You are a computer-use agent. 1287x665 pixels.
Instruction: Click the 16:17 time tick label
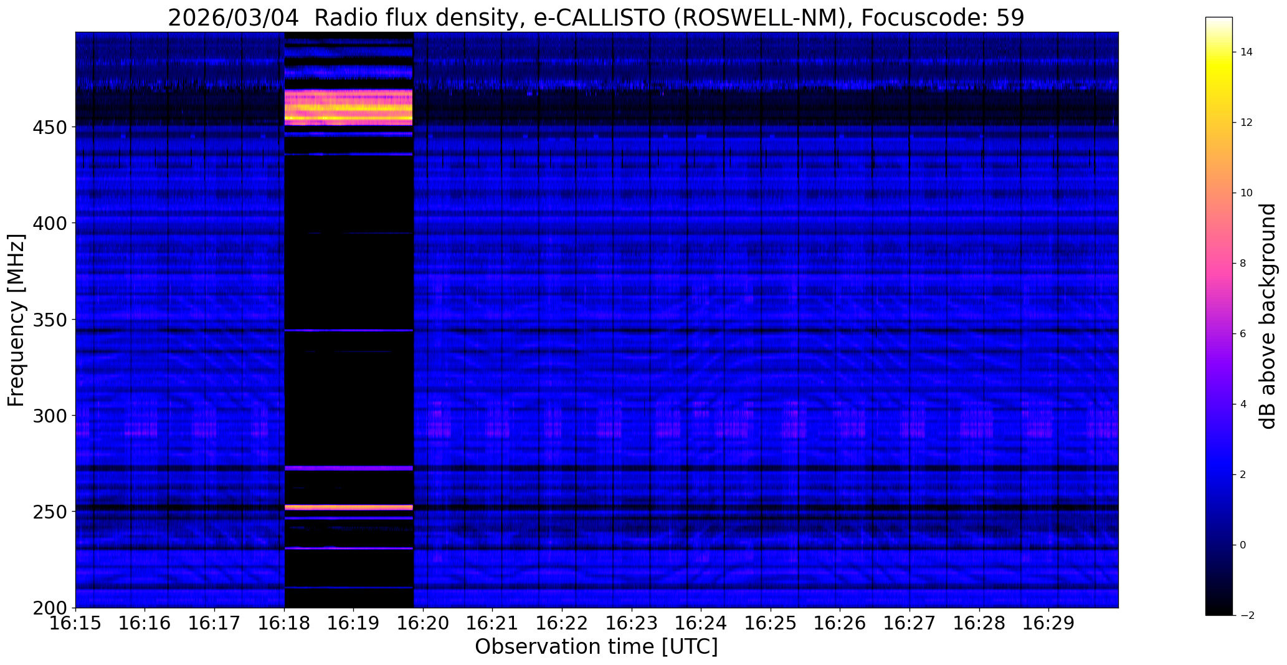click(215, 623)
